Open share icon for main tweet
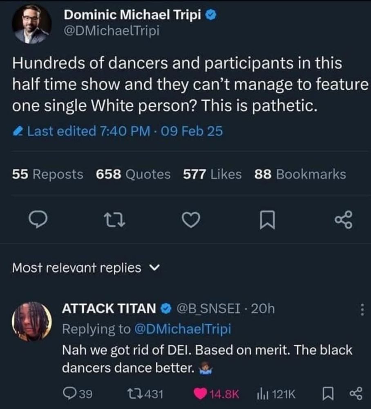371x409 pixels. click(344, 220)
